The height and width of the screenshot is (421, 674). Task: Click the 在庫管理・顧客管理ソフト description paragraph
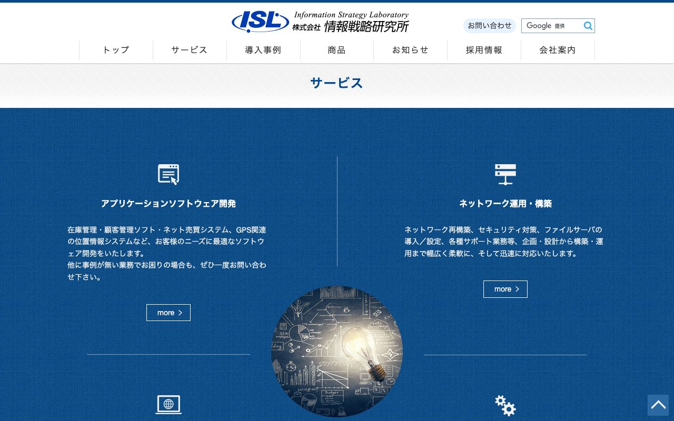[167, 254]
